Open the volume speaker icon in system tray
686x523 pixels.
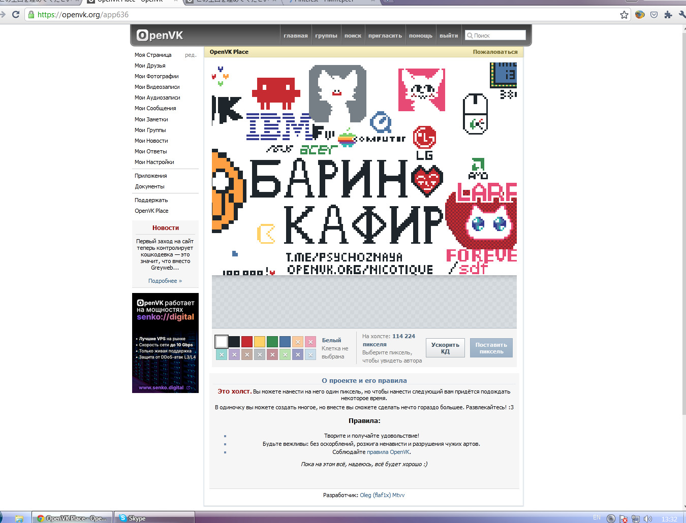pos(647,518)
